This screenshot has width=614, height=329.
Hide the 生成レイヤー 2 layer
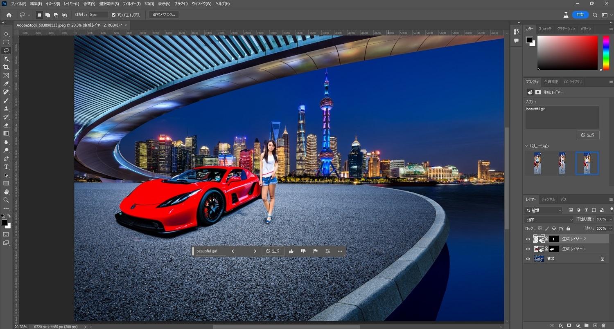click(x=528, y=239)
